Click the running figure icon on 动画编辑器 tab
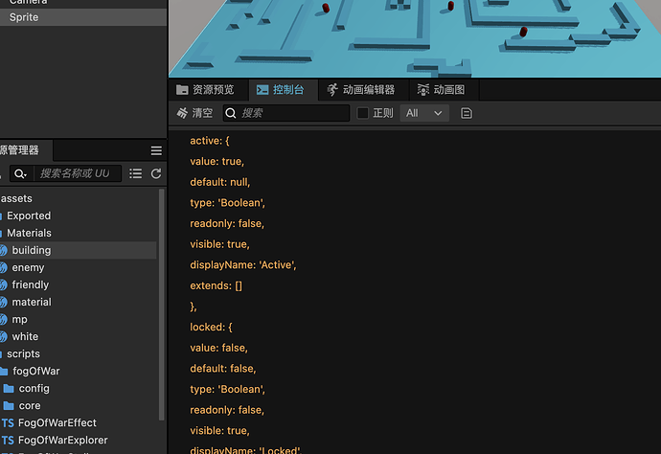The width and height of the screenshot is (661, 454). tap(332, 90)
